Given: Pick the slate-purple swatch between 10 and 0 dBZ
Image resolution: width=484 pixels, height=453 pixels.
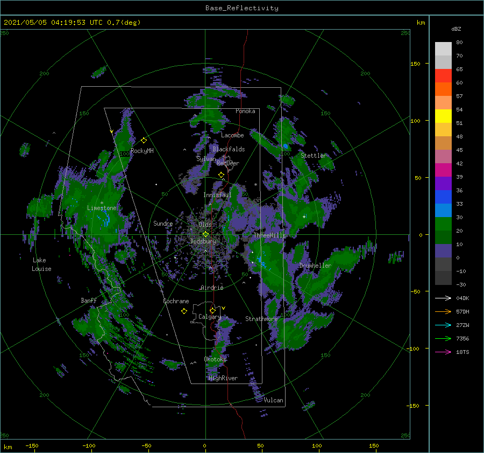Looking at the screenshot, I should [x=443, y=251].
